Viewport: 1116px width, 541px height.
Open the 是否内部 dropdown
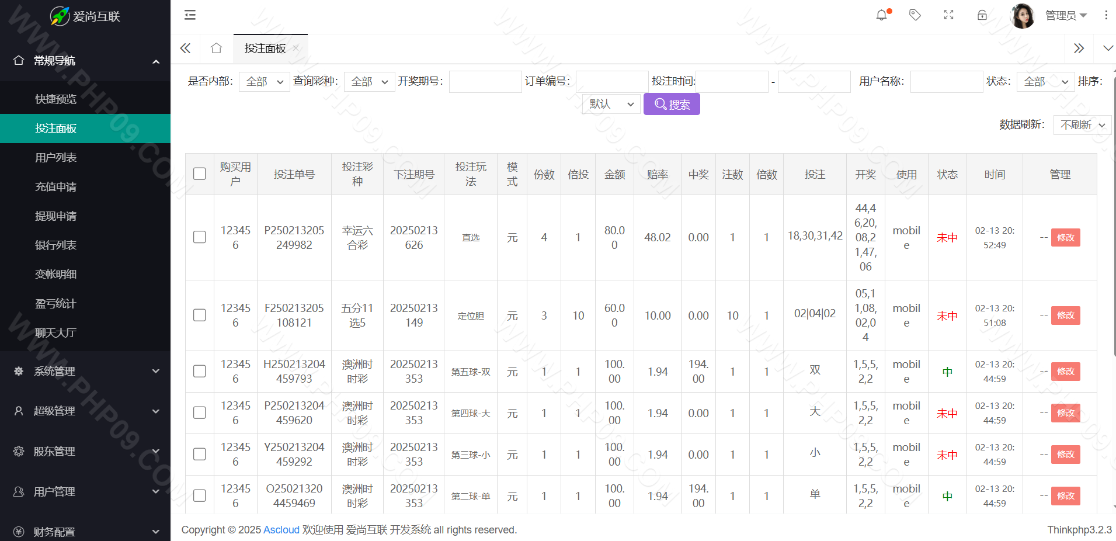click(x=264, y=82)
